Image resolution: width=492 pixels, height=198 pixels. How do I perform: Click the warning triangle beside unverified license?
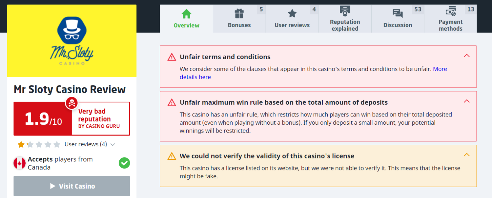[x=172, y=156]
